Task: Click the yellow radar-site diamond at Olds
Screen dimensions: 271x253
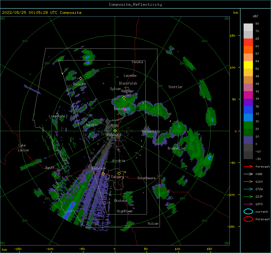Action: tap(115, 131)
